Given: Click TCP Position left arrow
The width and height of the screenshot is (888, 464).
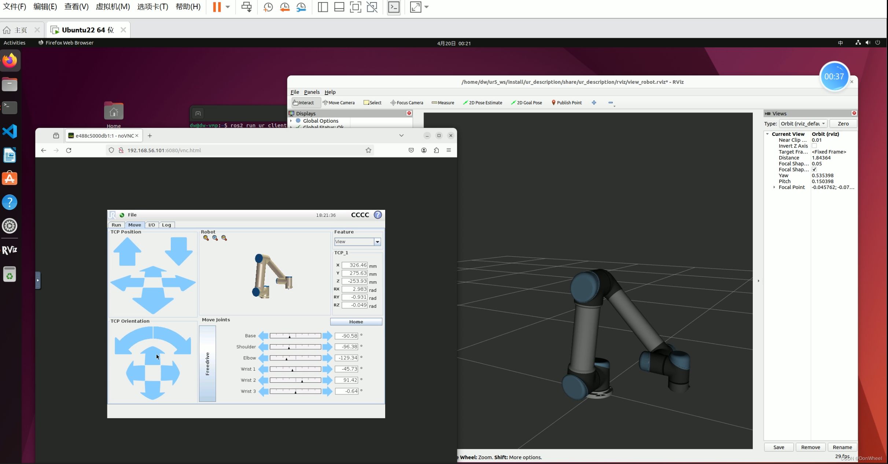Looking at the screenshot, I should click(x=127, y=283).
